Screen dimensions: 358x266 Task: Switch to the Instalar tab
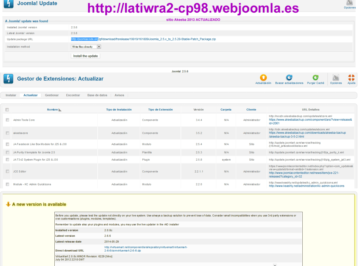click(x=11, y=95)
